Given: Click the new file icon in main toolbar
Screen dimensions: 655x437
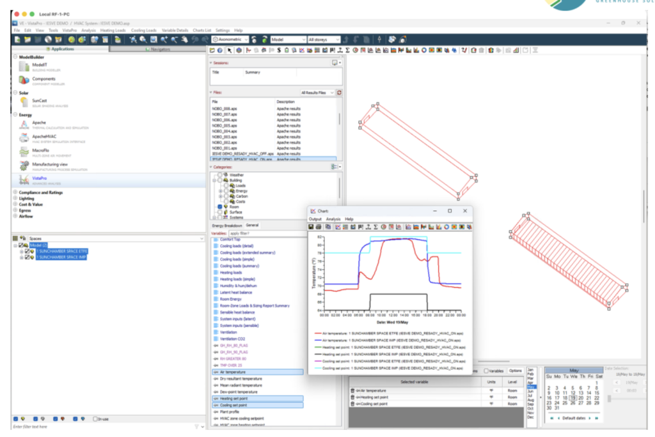Looking at the screenshot, I should tap(17, 40).
